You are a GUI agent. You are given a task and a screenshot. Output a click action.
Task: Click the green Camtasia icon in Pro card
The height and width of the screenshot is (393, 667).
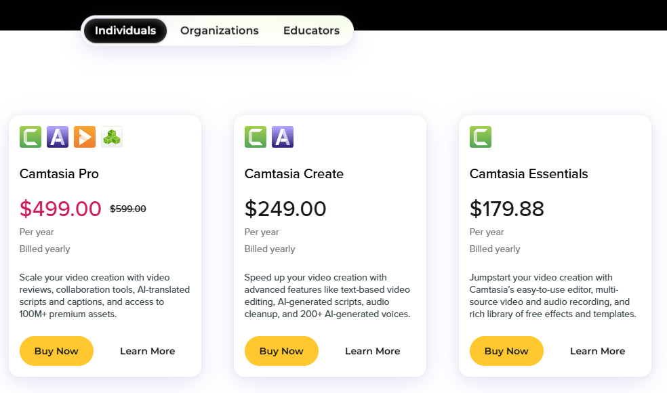[31, 137]
